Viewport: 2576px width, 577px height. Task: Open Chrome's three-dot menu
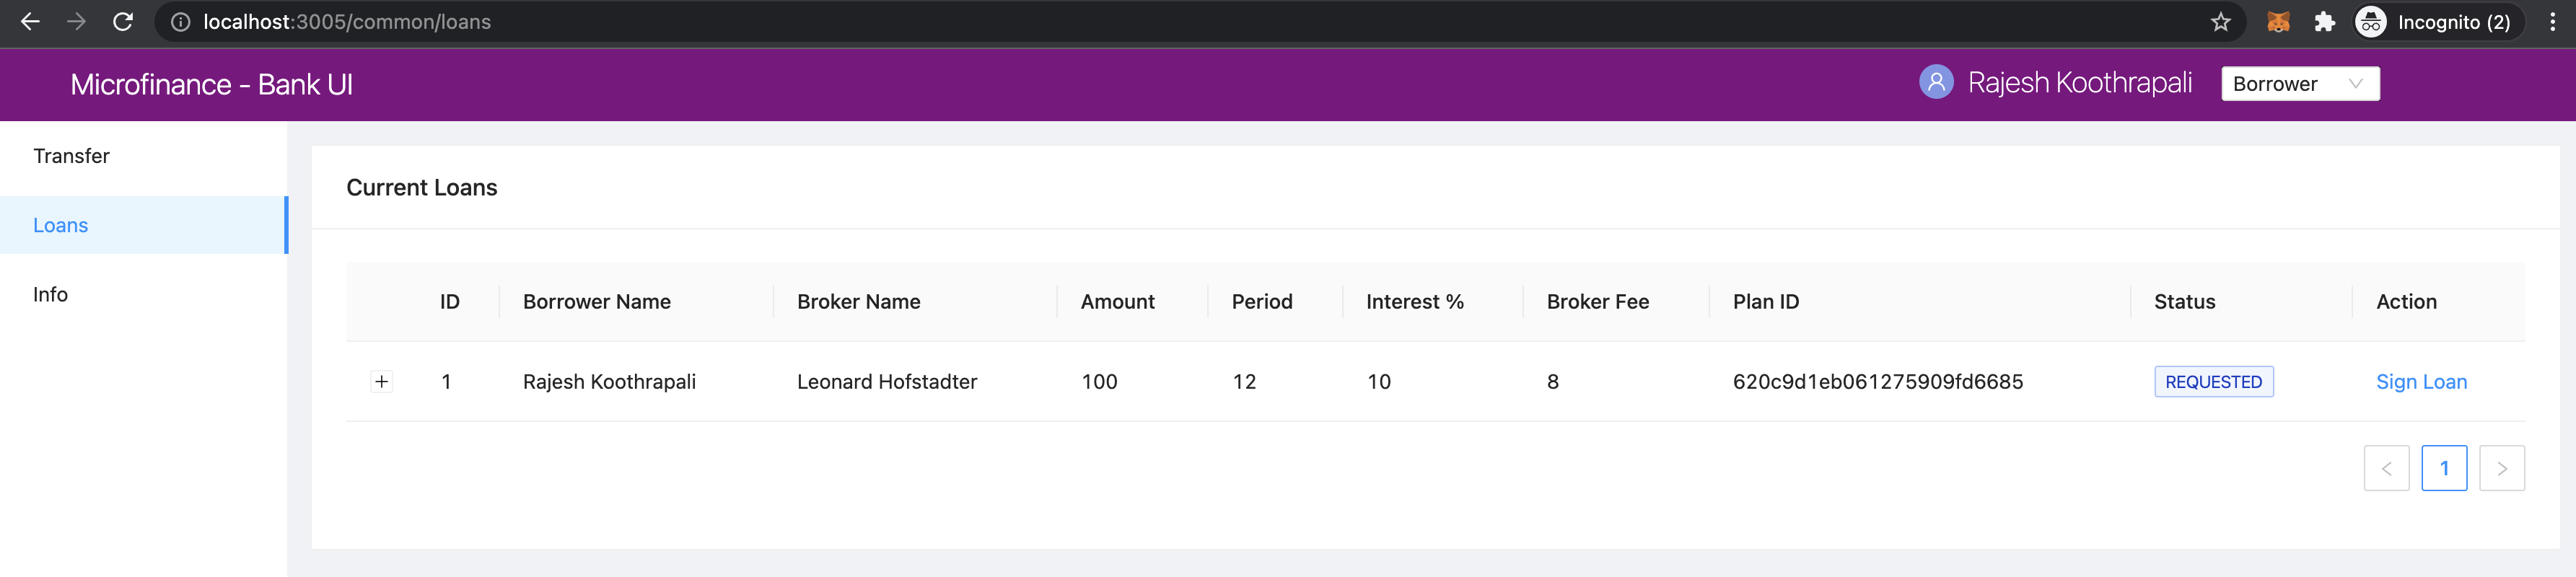coord(2552,22)
